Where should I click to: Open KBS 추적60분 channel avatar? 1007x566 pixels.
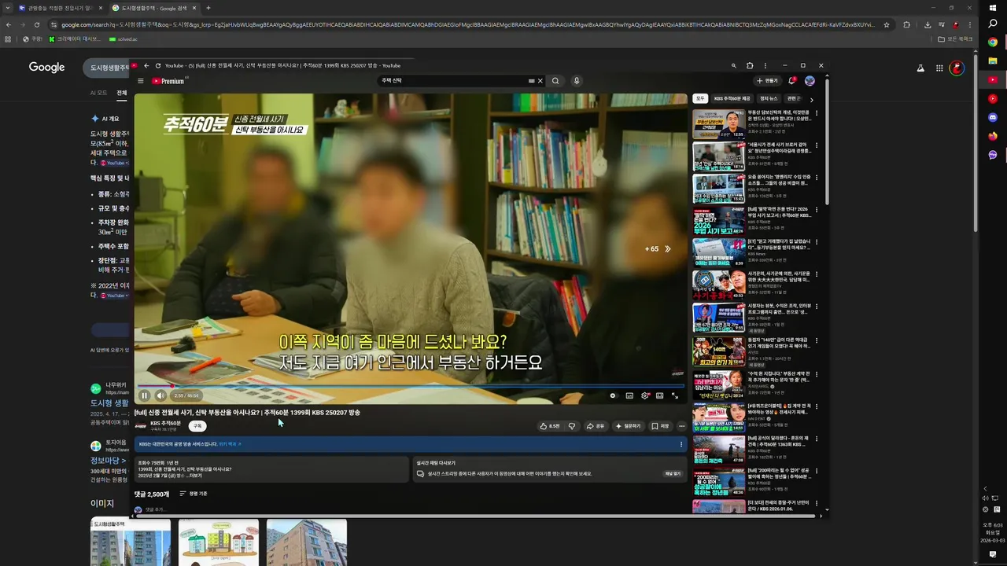click(x=141, y=426)
